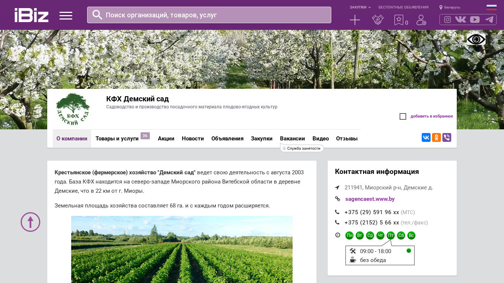Viewport: 504px width, 283px height.
Task: Click the 'Служба занятости' badge
Action: 302,148
